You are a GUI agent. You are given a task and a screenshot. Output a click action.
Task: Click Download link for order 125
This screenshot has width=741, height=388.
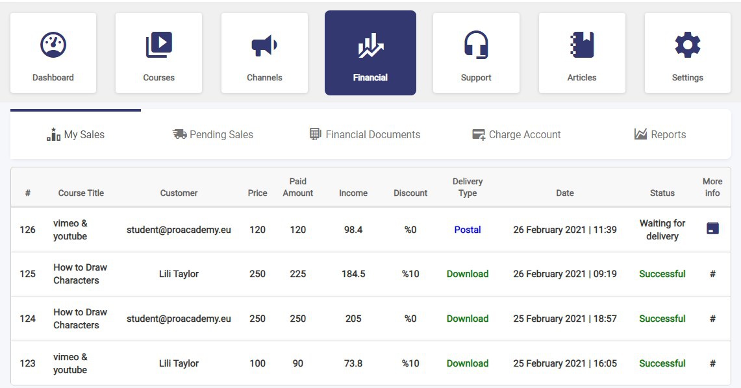[x=468, y=274]
